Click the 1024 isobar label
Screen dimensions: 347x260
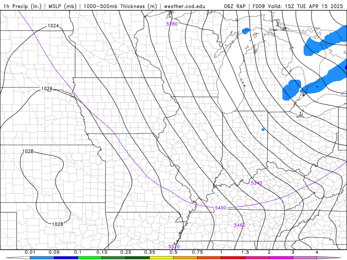tap(53, 26)
